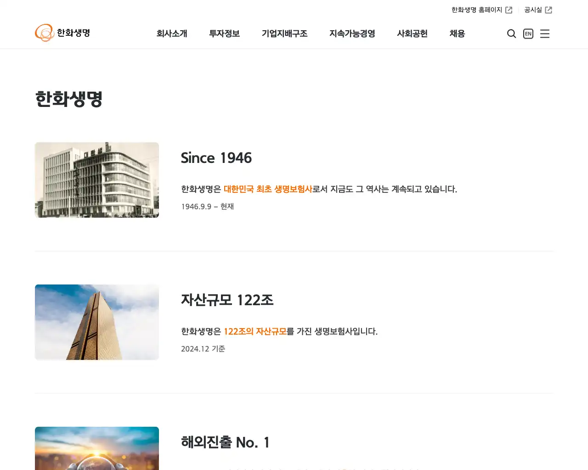Switch language using the EN icon

point(528,34)
